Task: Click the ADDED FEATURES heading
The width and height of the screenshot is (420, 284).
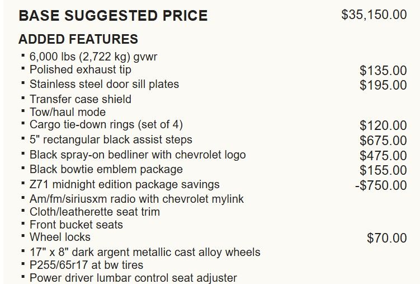Action: coord(78,39)
